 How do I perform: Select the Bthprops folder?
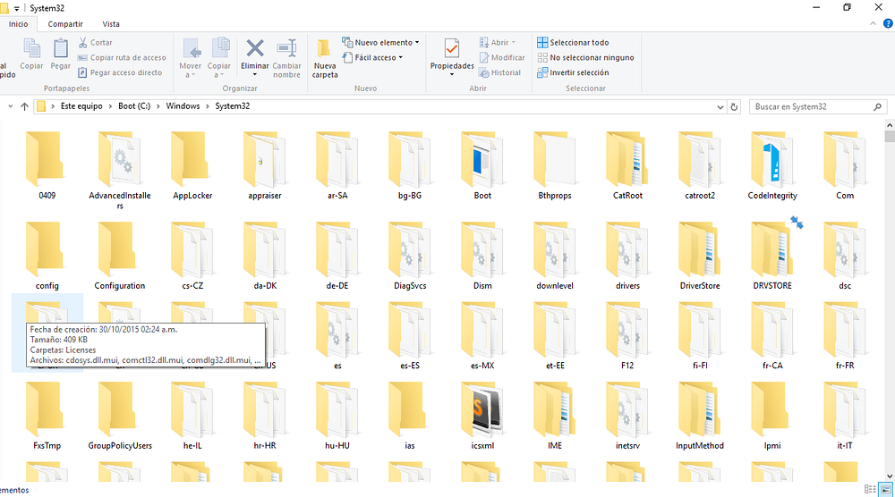(x=555, y=165)
